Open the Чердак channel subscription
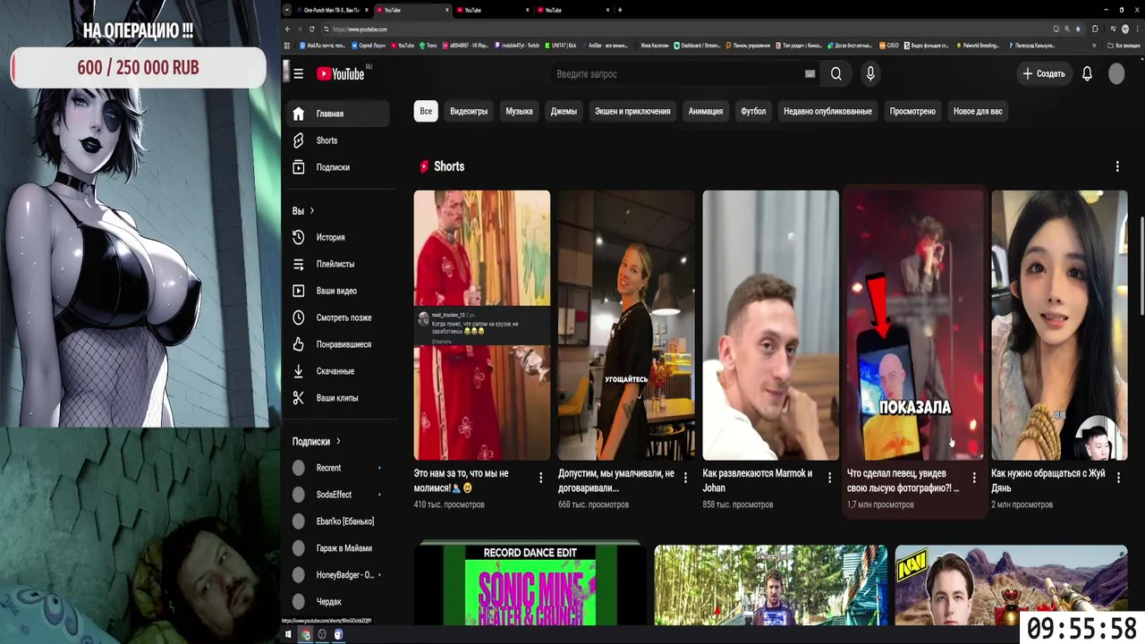Image resolution: width=1145 pixels, height=644 pixels. pyautogui.click(x=339, y=602)
